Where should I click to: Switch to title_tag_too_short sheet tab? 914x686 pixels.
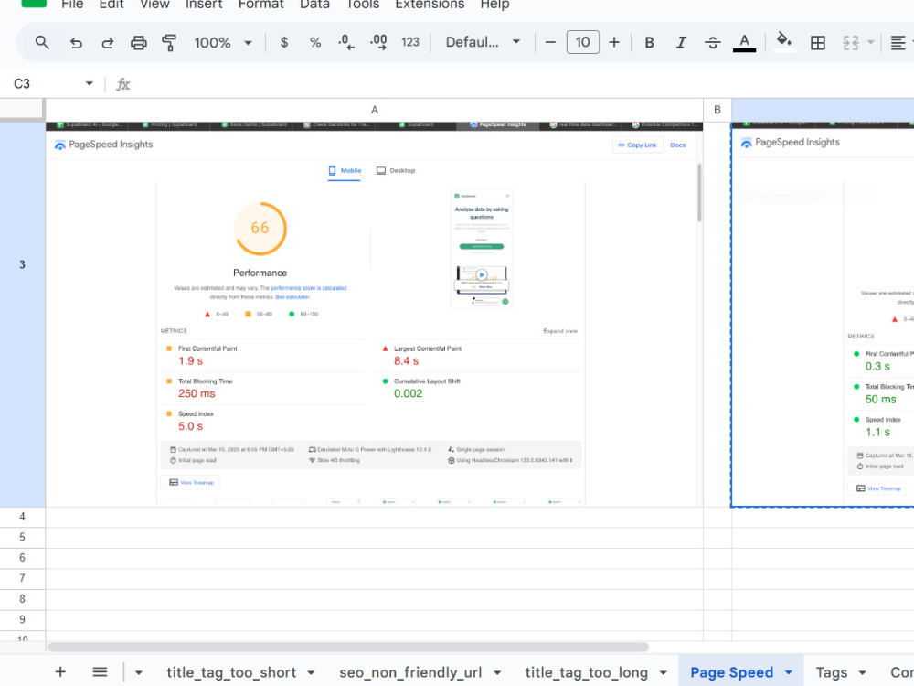tap(231, 672)
